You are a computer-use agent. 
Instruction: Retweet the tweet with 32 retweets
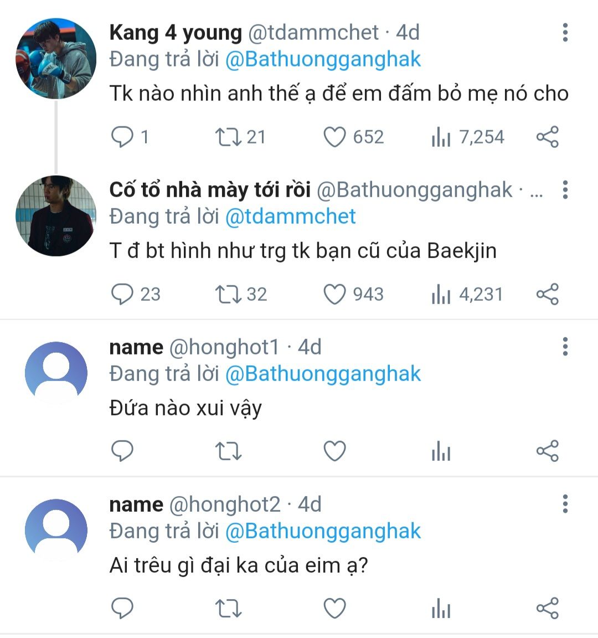pyautogui.click(x=228, y=294)
